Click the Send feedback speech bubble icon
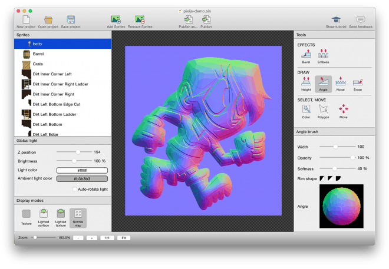Viewport: 389px width, 269px height. point(361,20)
